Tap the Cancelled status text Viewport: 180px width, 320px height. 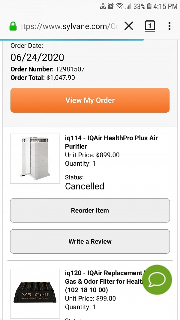pos(85,186)
